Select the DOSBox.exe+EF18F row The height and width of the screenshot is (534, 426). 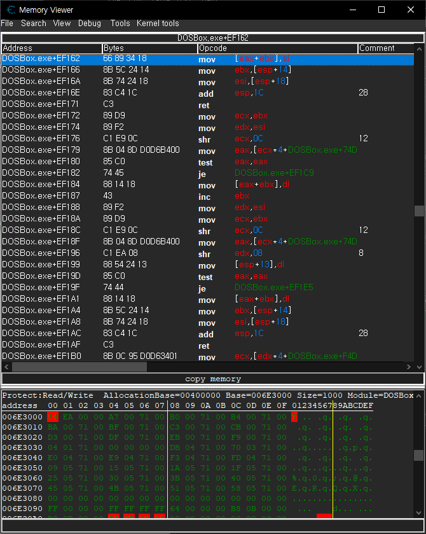click(x=207, y=242)
